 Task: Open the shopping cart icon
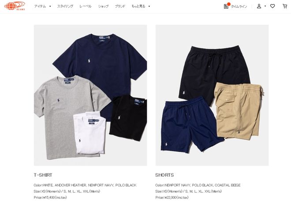point(285,6)
